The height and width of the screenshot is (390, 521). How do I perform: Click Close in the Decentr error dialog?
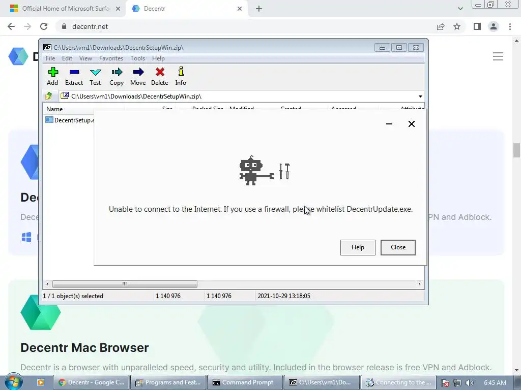tap(398, 247)
